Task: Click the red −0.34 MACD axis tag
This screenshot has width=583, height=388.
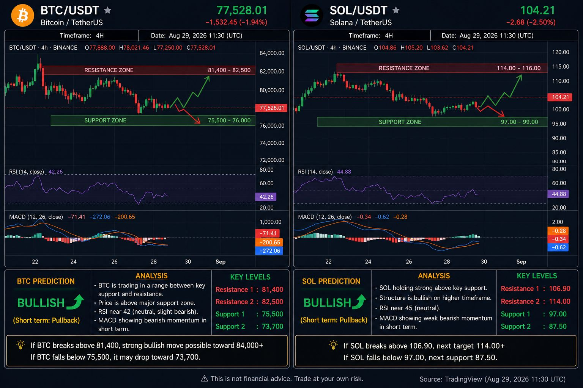Action: click(x=558, y=239)
